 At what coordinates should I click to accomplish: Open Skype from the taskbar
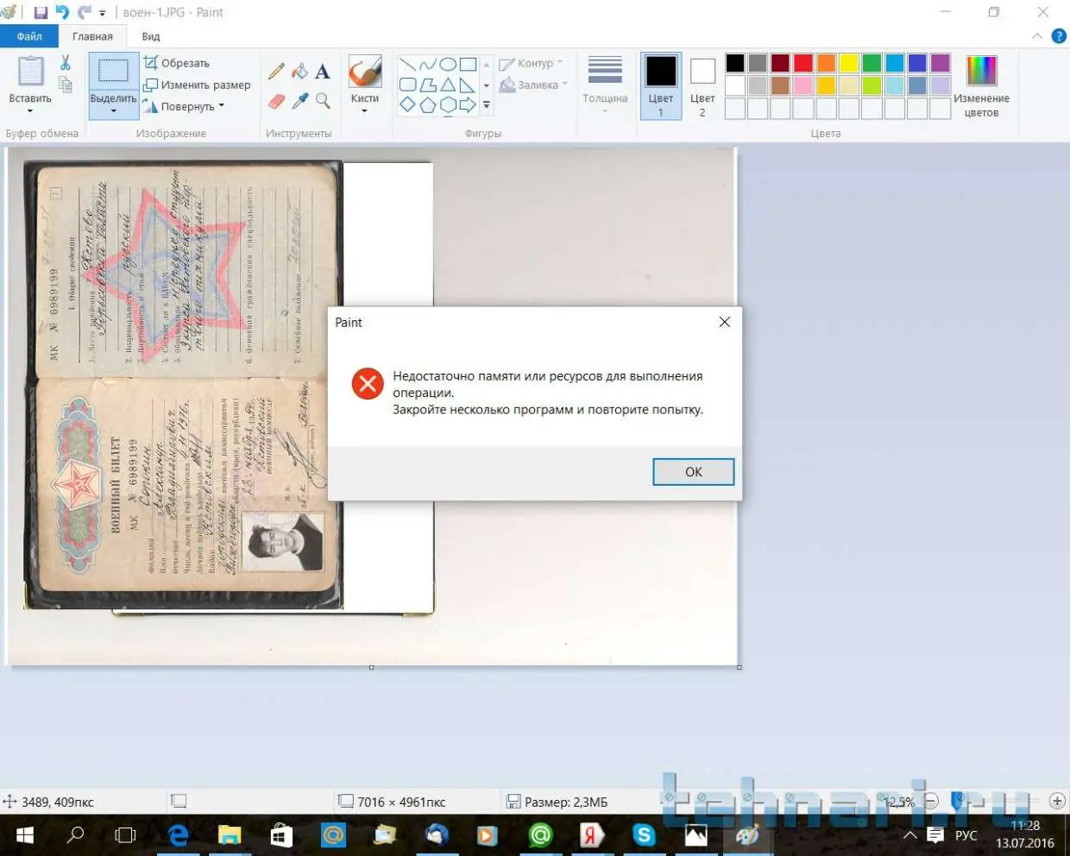click(x=644, y=835)
